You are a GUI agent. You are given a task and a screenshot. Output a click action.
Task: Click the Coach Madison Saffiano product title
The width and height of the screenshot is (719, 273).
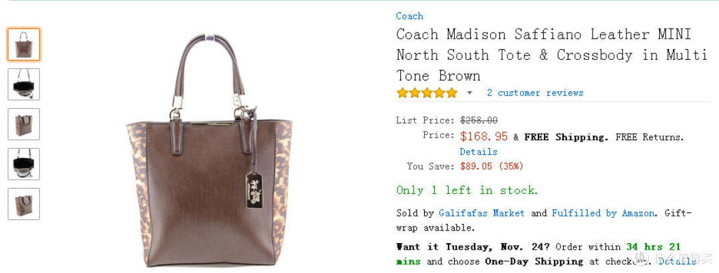point(552,55)
